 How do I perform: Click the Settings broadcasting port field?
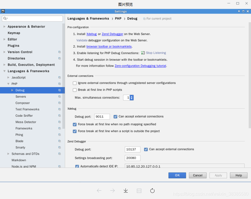tap(132, 158)
